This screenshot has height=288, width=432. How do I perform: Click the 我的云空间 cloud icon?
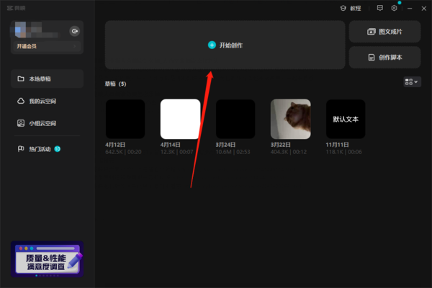click(21, 101)
